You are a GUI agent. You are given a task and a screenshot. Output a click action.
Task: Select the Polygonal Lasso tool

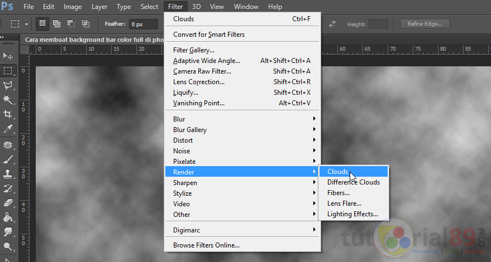8,85
